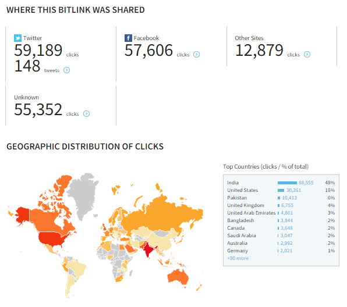Click United States' blue click bar
Image resolution: width=347 pixels, height=307 pixels.
(281, 190)
